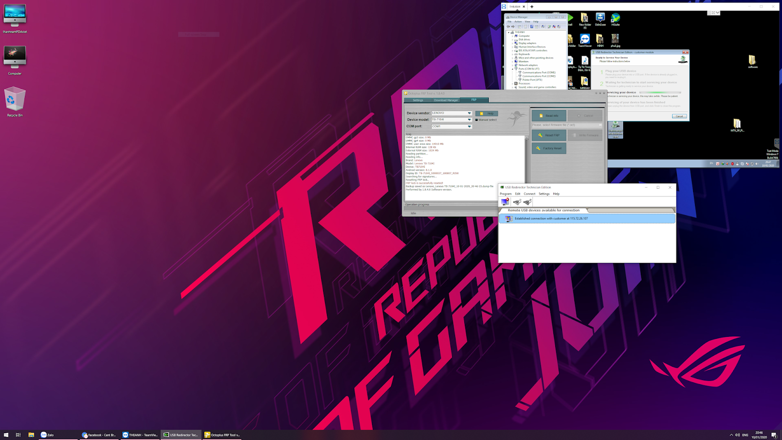Screen dimensions: 782x440
Task: Open the Action menu in Device Manager
Action: pos(518,22)
